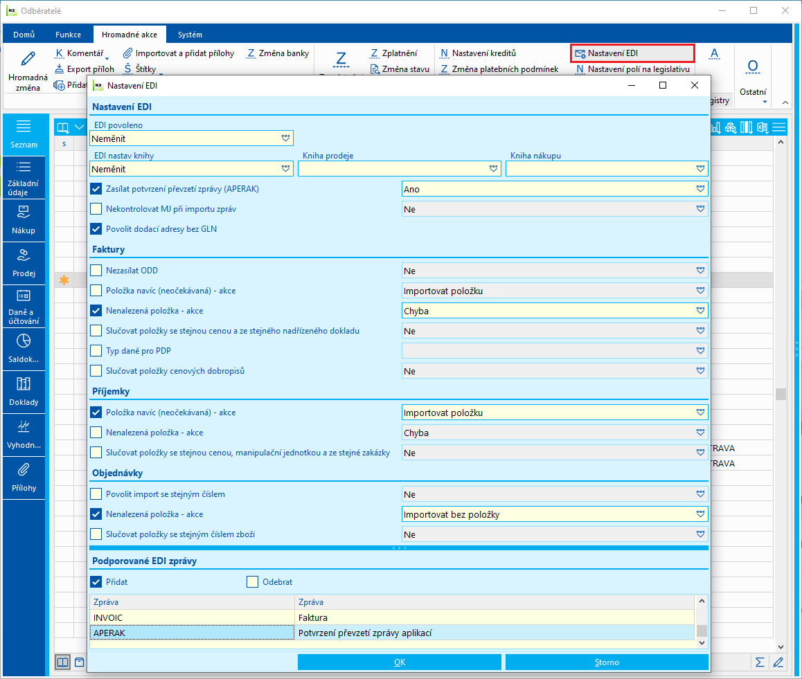Switch to Domů ribbon tab
Image resolution: width=802 pixels, height=679 pixels.
tap(24, 34)
